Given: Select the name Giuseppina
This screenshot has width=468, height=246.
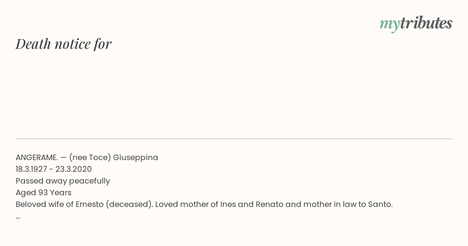Looking at the screenshot, I should [x=136, y=157].
